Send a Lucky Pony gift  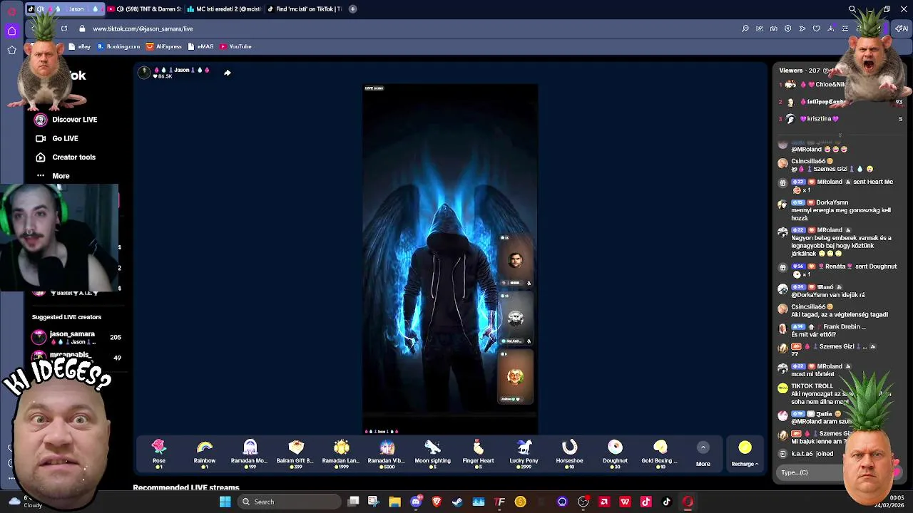(524, 452)
